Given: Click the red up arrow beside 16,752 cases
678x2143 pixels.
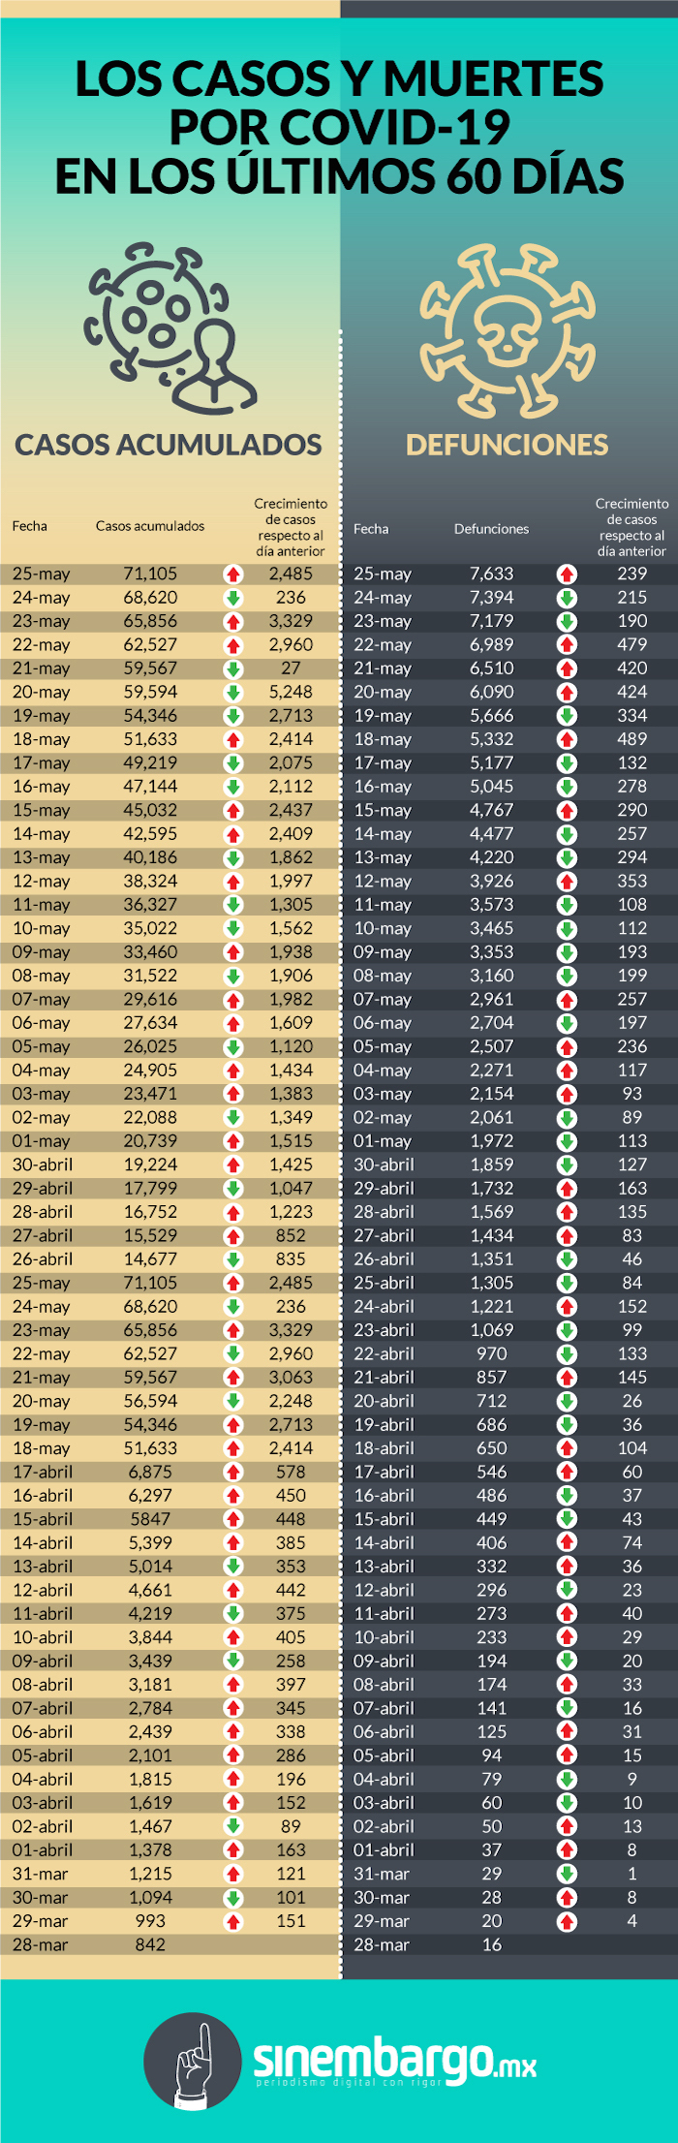Looking at the screenshot, I should (232, 1212).
